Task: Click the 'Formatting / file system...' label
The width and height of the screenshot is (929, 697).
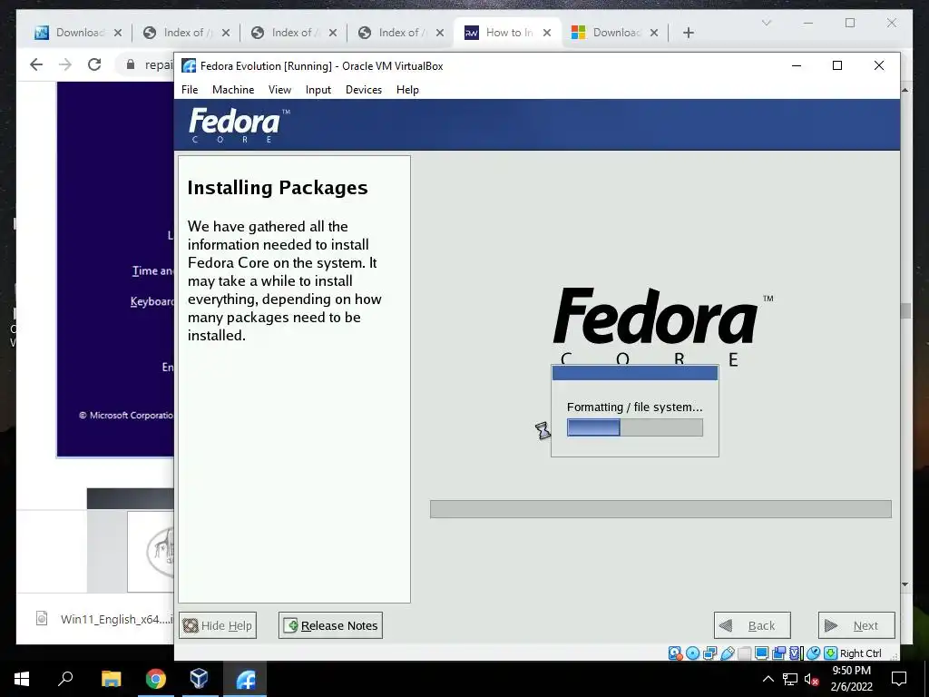Action: (634, 407)
